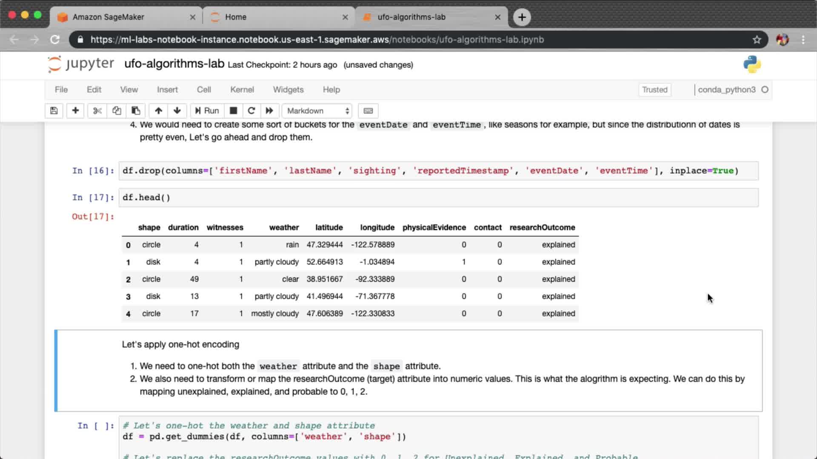Click the save and checkpoint icon
817x459 pixels.
tap(54, 111)
